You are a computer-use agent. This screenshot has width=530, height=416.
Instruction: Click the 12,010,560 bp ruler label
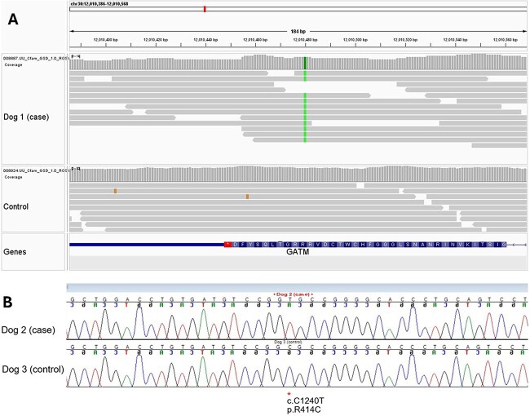[505, 40]
